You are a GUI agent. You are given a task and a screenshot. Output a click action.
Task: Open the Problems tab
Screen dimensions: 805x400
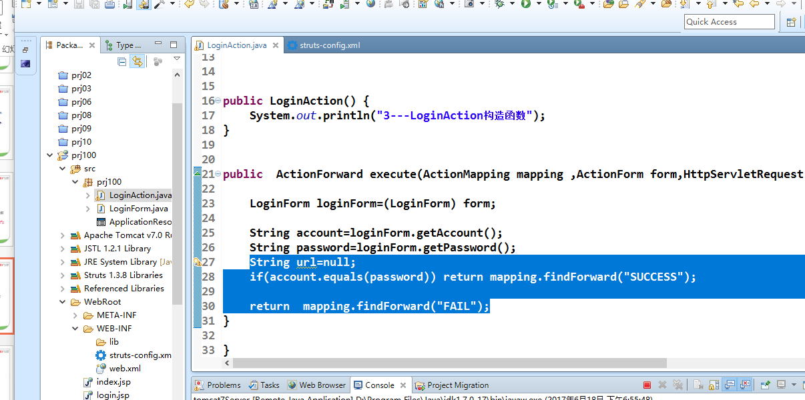pyautogui.click(x=218, y=385)
